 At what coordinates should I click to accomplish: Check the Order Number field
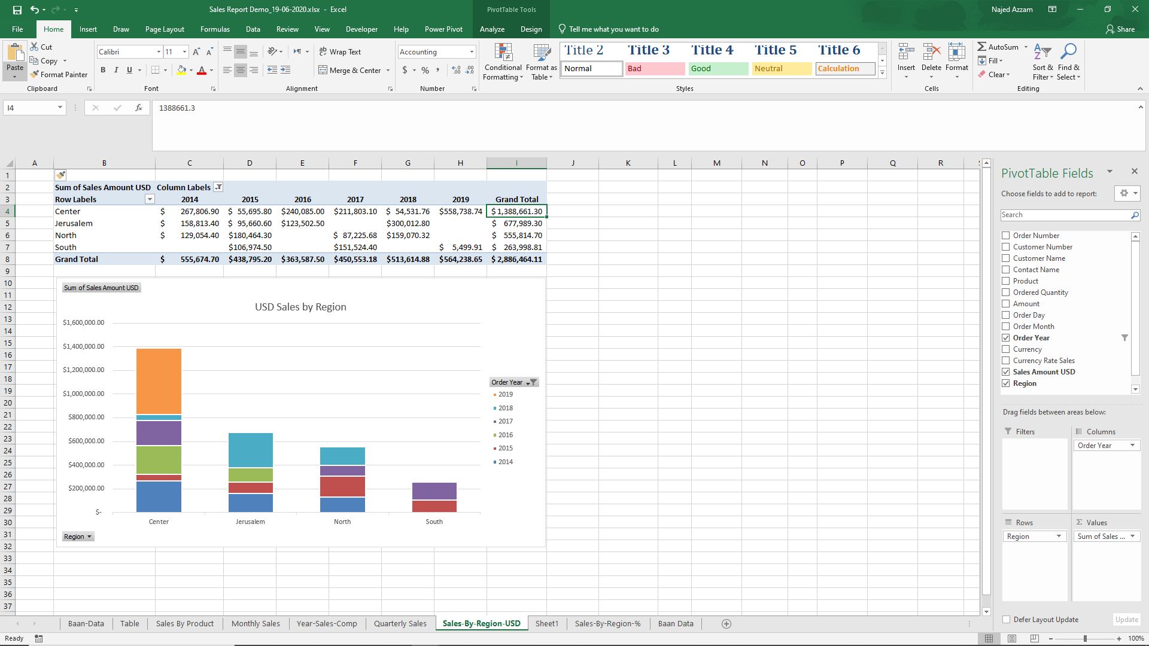[x=1006, y=236]
